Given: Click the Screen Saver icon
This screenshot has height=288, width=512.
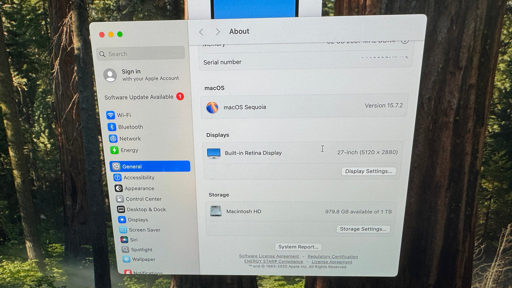Looking at the screenshot, I should (x=123, y=230).
